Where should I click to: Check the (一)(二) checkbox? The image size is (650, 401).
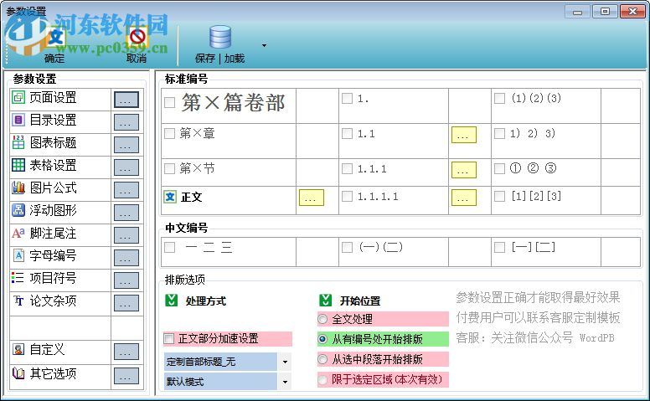coord(347,247)
